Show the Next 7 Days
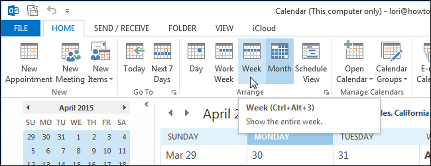Image resolution: width=431 pixels, height=166 pixels. click(162, 63)
